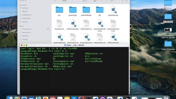Select the builtInChips folder icon

(73, 10)
